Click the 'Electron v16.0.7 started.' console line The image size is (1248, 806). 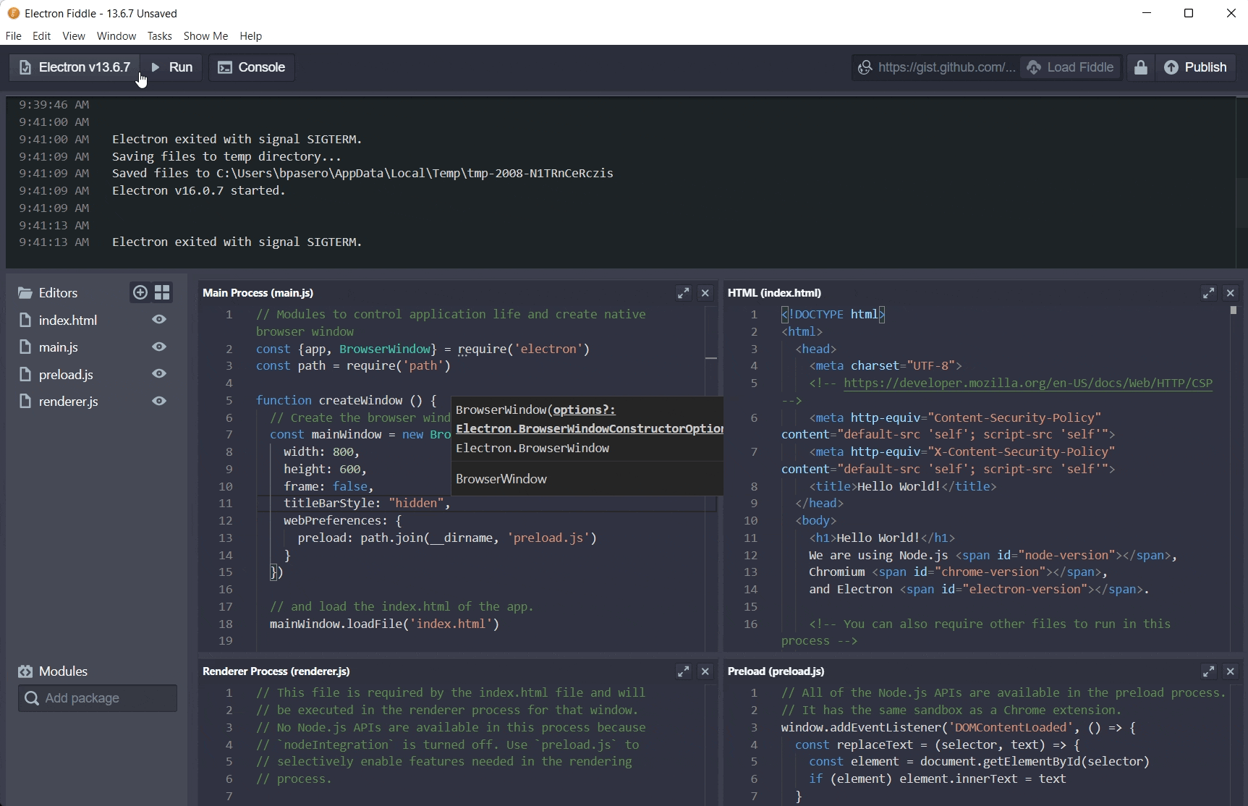(x=199, y=191)
